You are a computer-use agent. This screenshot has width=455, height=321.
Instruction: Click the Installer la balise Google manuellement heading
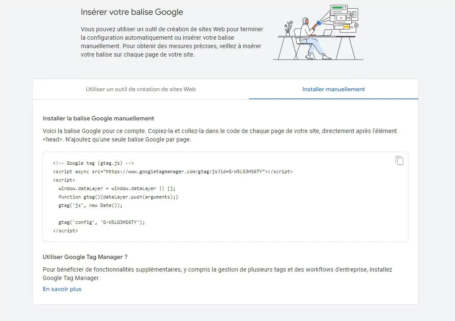(99, 118)
